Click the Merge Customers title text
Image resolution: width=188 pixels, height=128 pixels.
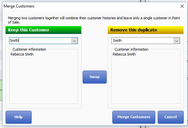[19, 6]
